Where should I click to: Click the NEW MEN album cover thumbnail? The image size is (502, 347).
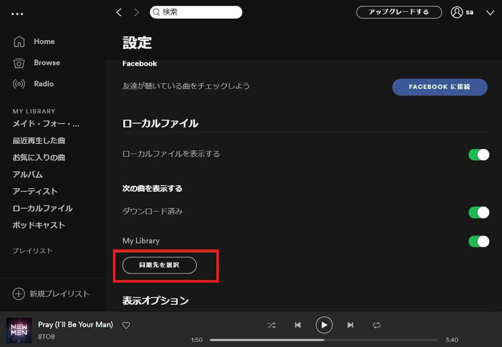[x=19, y=330]
